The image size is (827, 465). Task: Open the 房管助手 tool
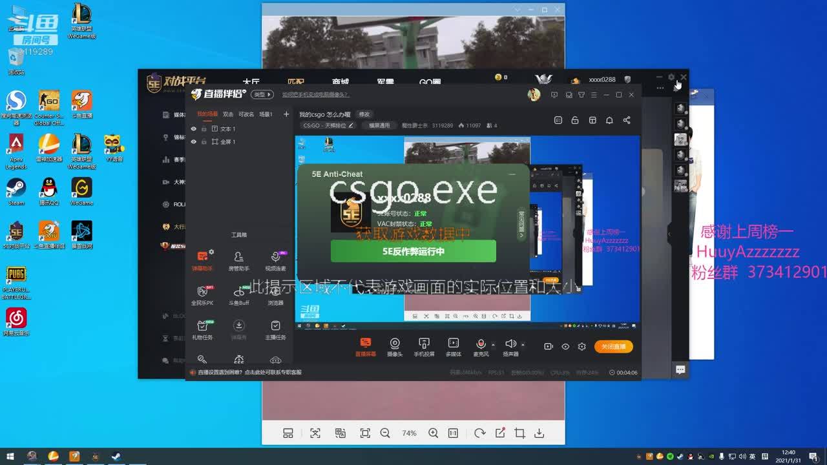click(x=238, y=260)
